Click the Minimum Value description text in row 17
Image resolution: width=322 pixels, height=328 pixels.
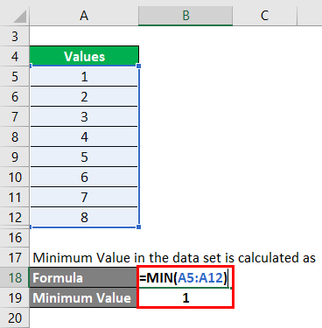[x=174, y=258]
